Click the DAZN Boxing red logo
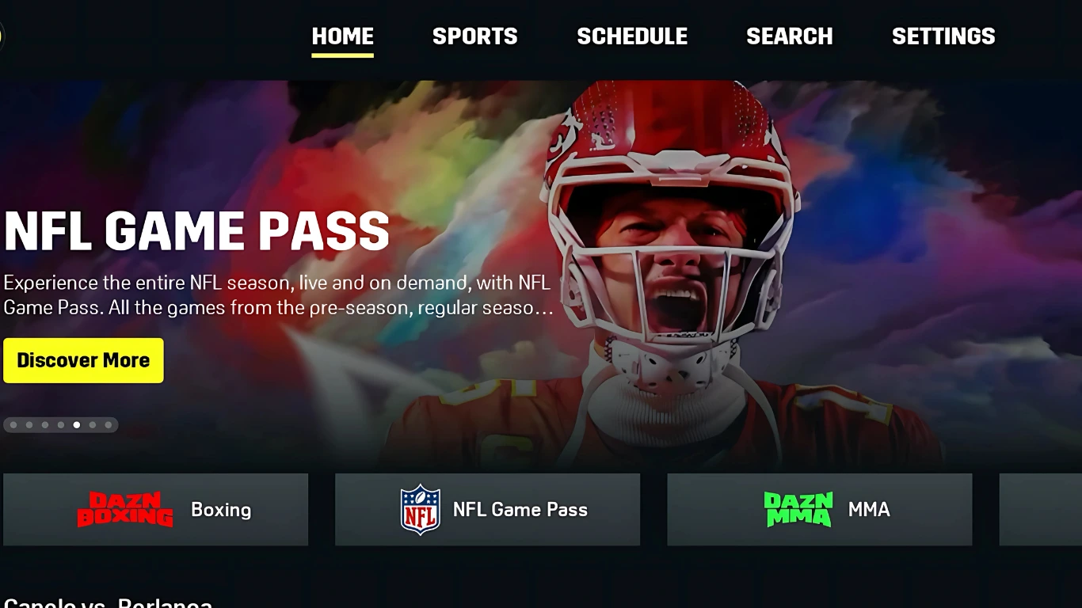The height and width of the screenshot is (608, 1082). [125, 510]
